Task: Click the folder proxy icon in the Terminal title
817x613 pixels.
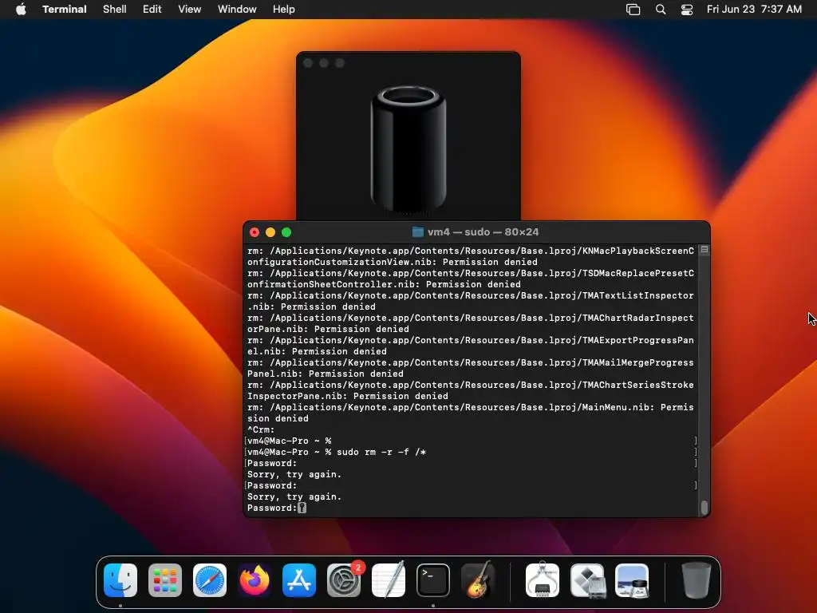Action: pos(417,232)
